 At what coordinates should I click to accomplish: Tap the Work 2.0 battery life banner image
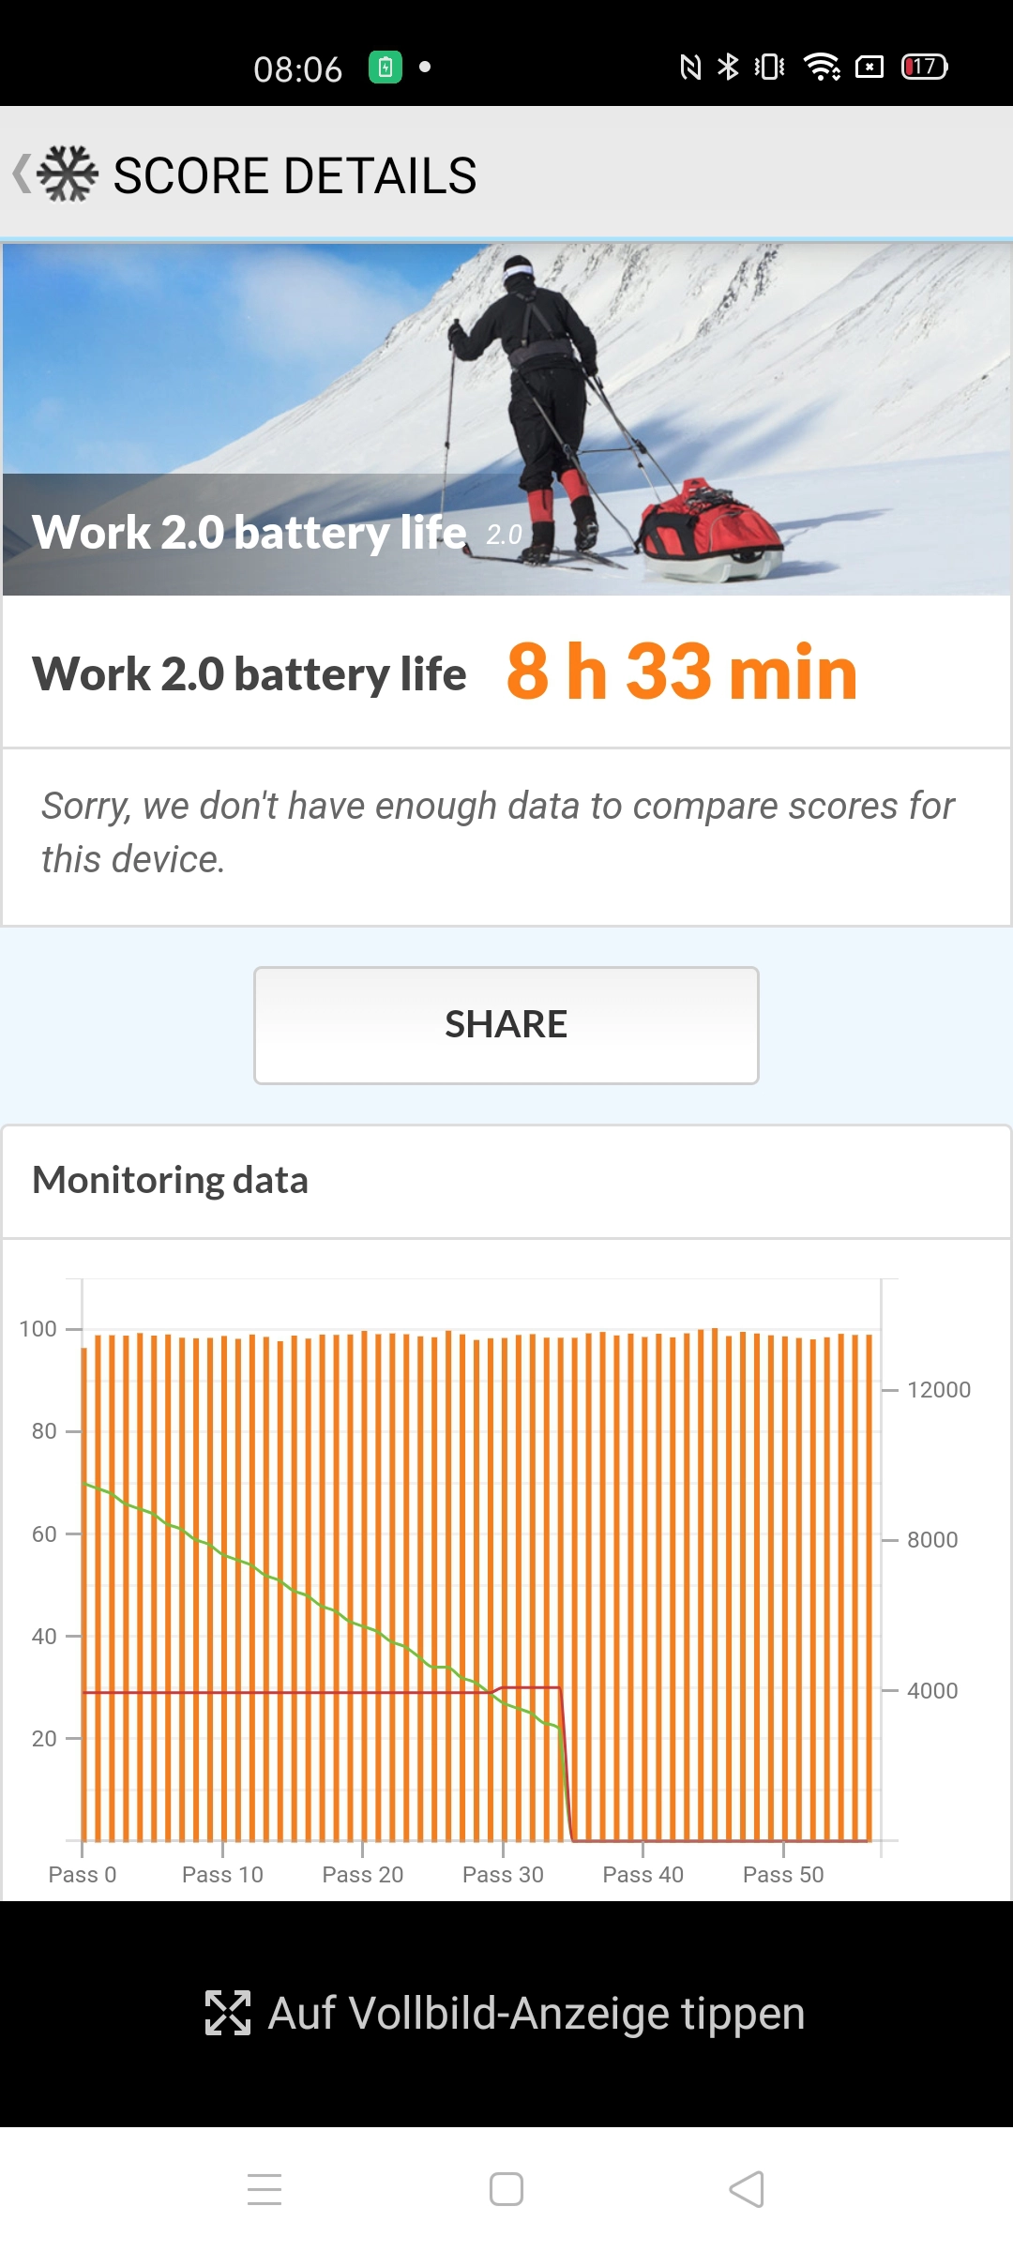pos(506,419)
